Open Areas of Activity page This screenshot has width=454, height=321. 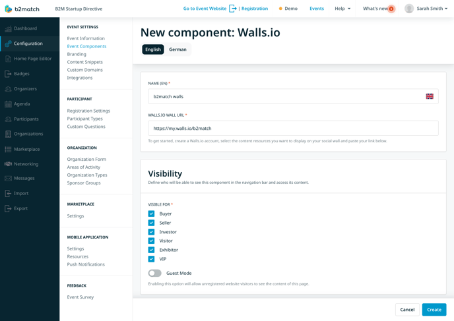pyautogui.click(x=84, y=167)
